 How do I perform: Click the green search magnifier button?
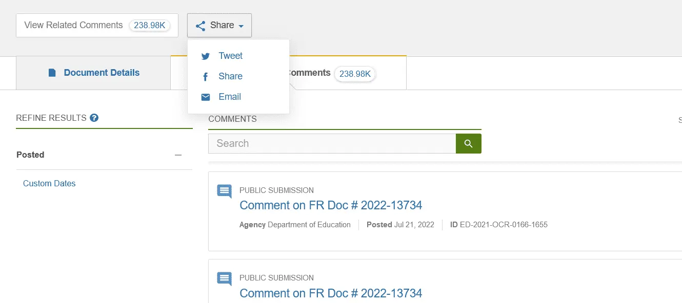468,144
